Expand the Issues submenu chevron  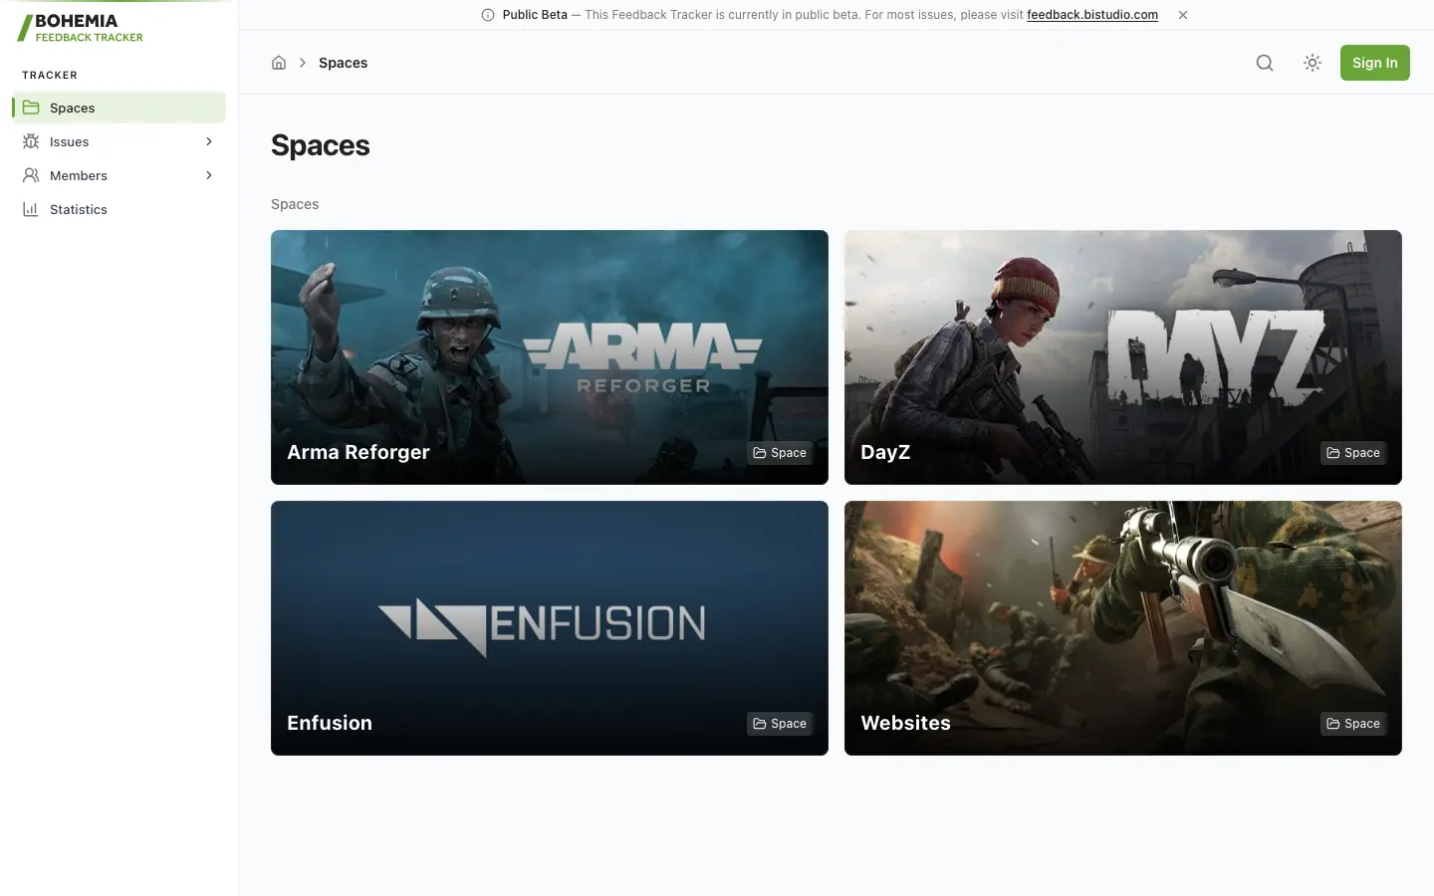click(209, 141)
